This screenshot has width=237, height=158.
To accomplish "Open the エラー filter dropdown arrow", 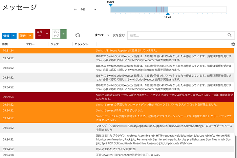I will pyautogui.click(x=47, y=34).
